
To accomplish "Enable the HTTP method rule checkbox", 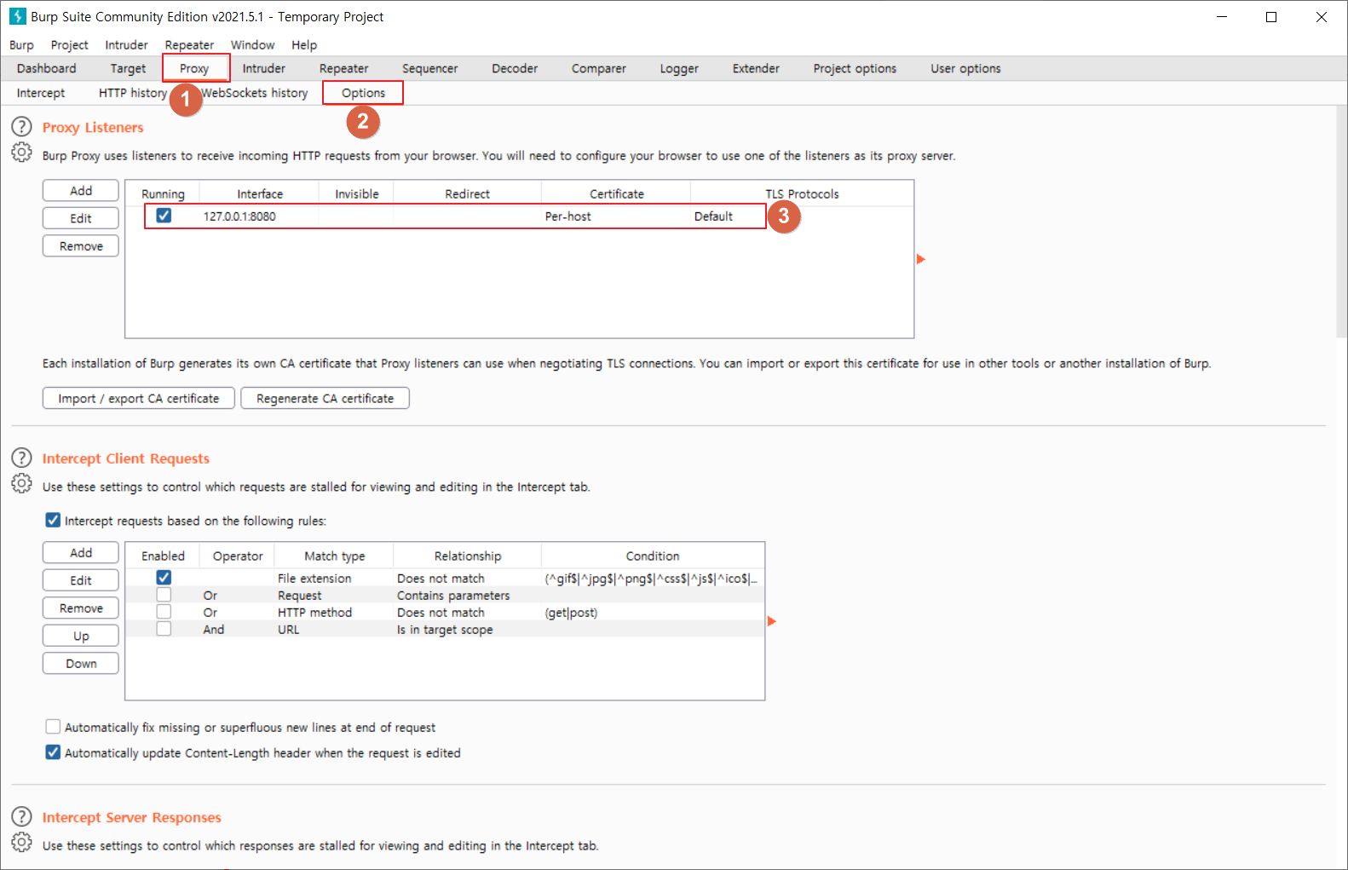I will pyautogui.click(x=164, y=612).
